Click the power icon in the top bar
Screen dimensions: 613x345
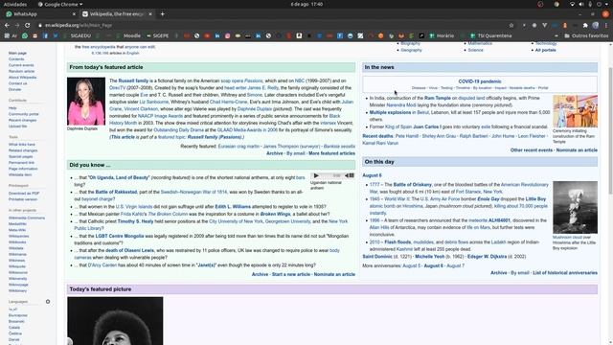599,4
